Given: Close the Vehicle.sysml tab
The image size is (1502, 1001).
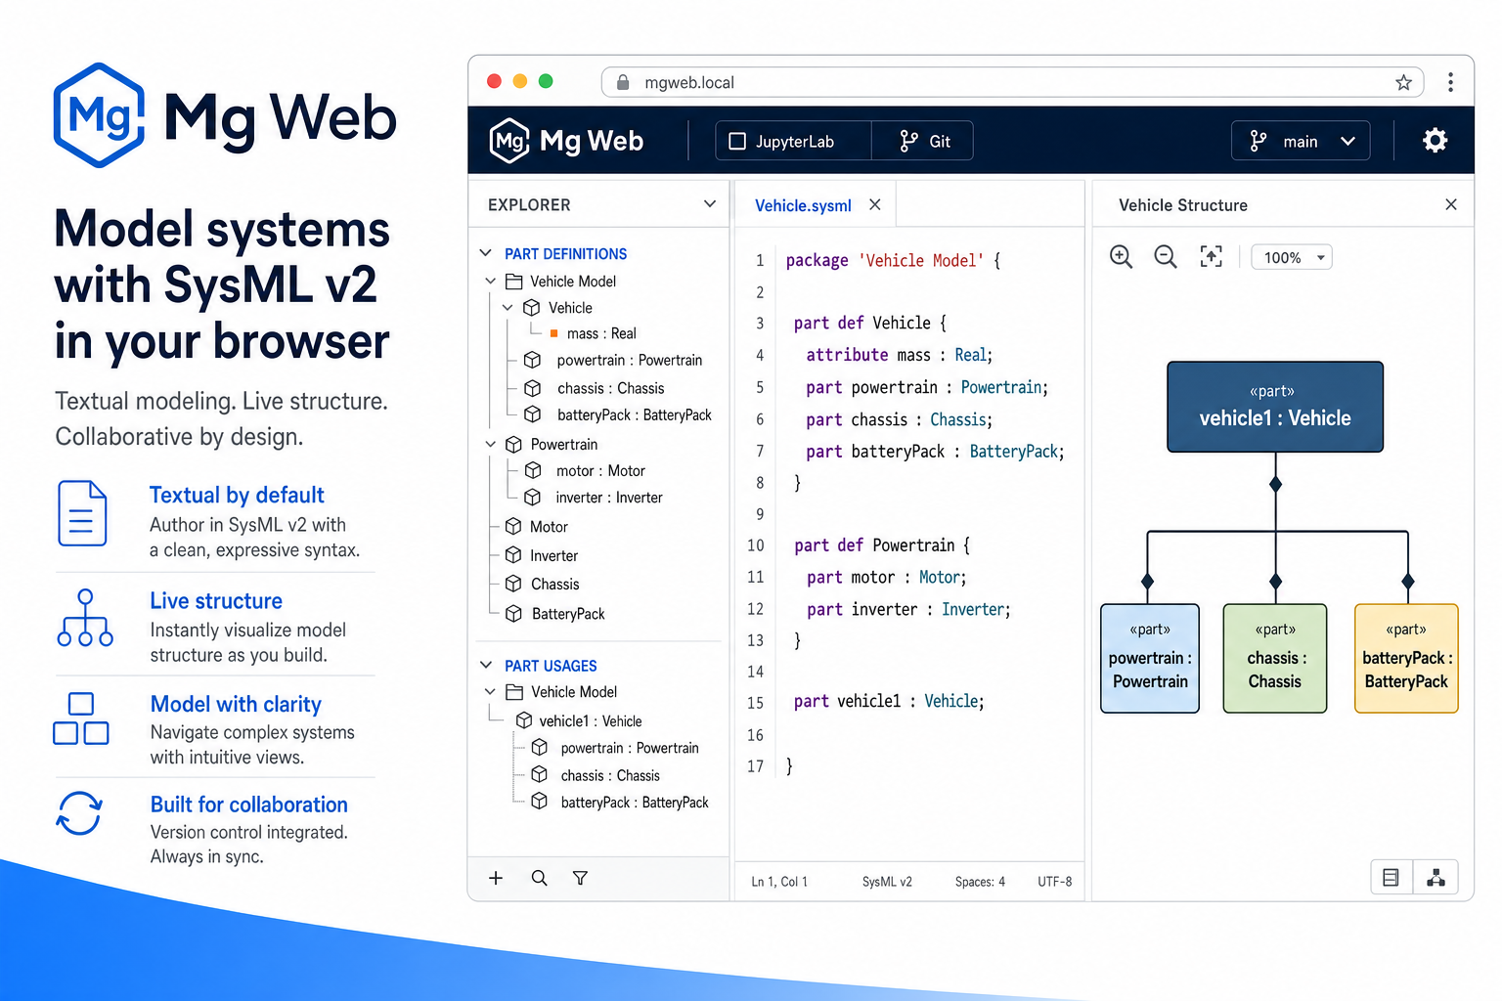Looking at the screenshot, I should tap(875, 204).
